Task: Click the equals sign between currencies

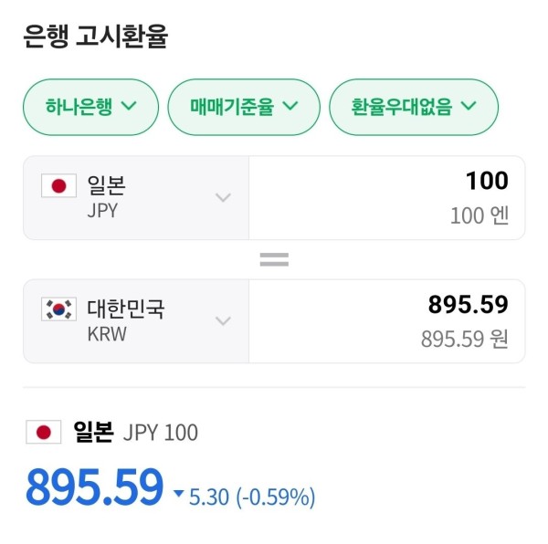Action: (274, 259)
